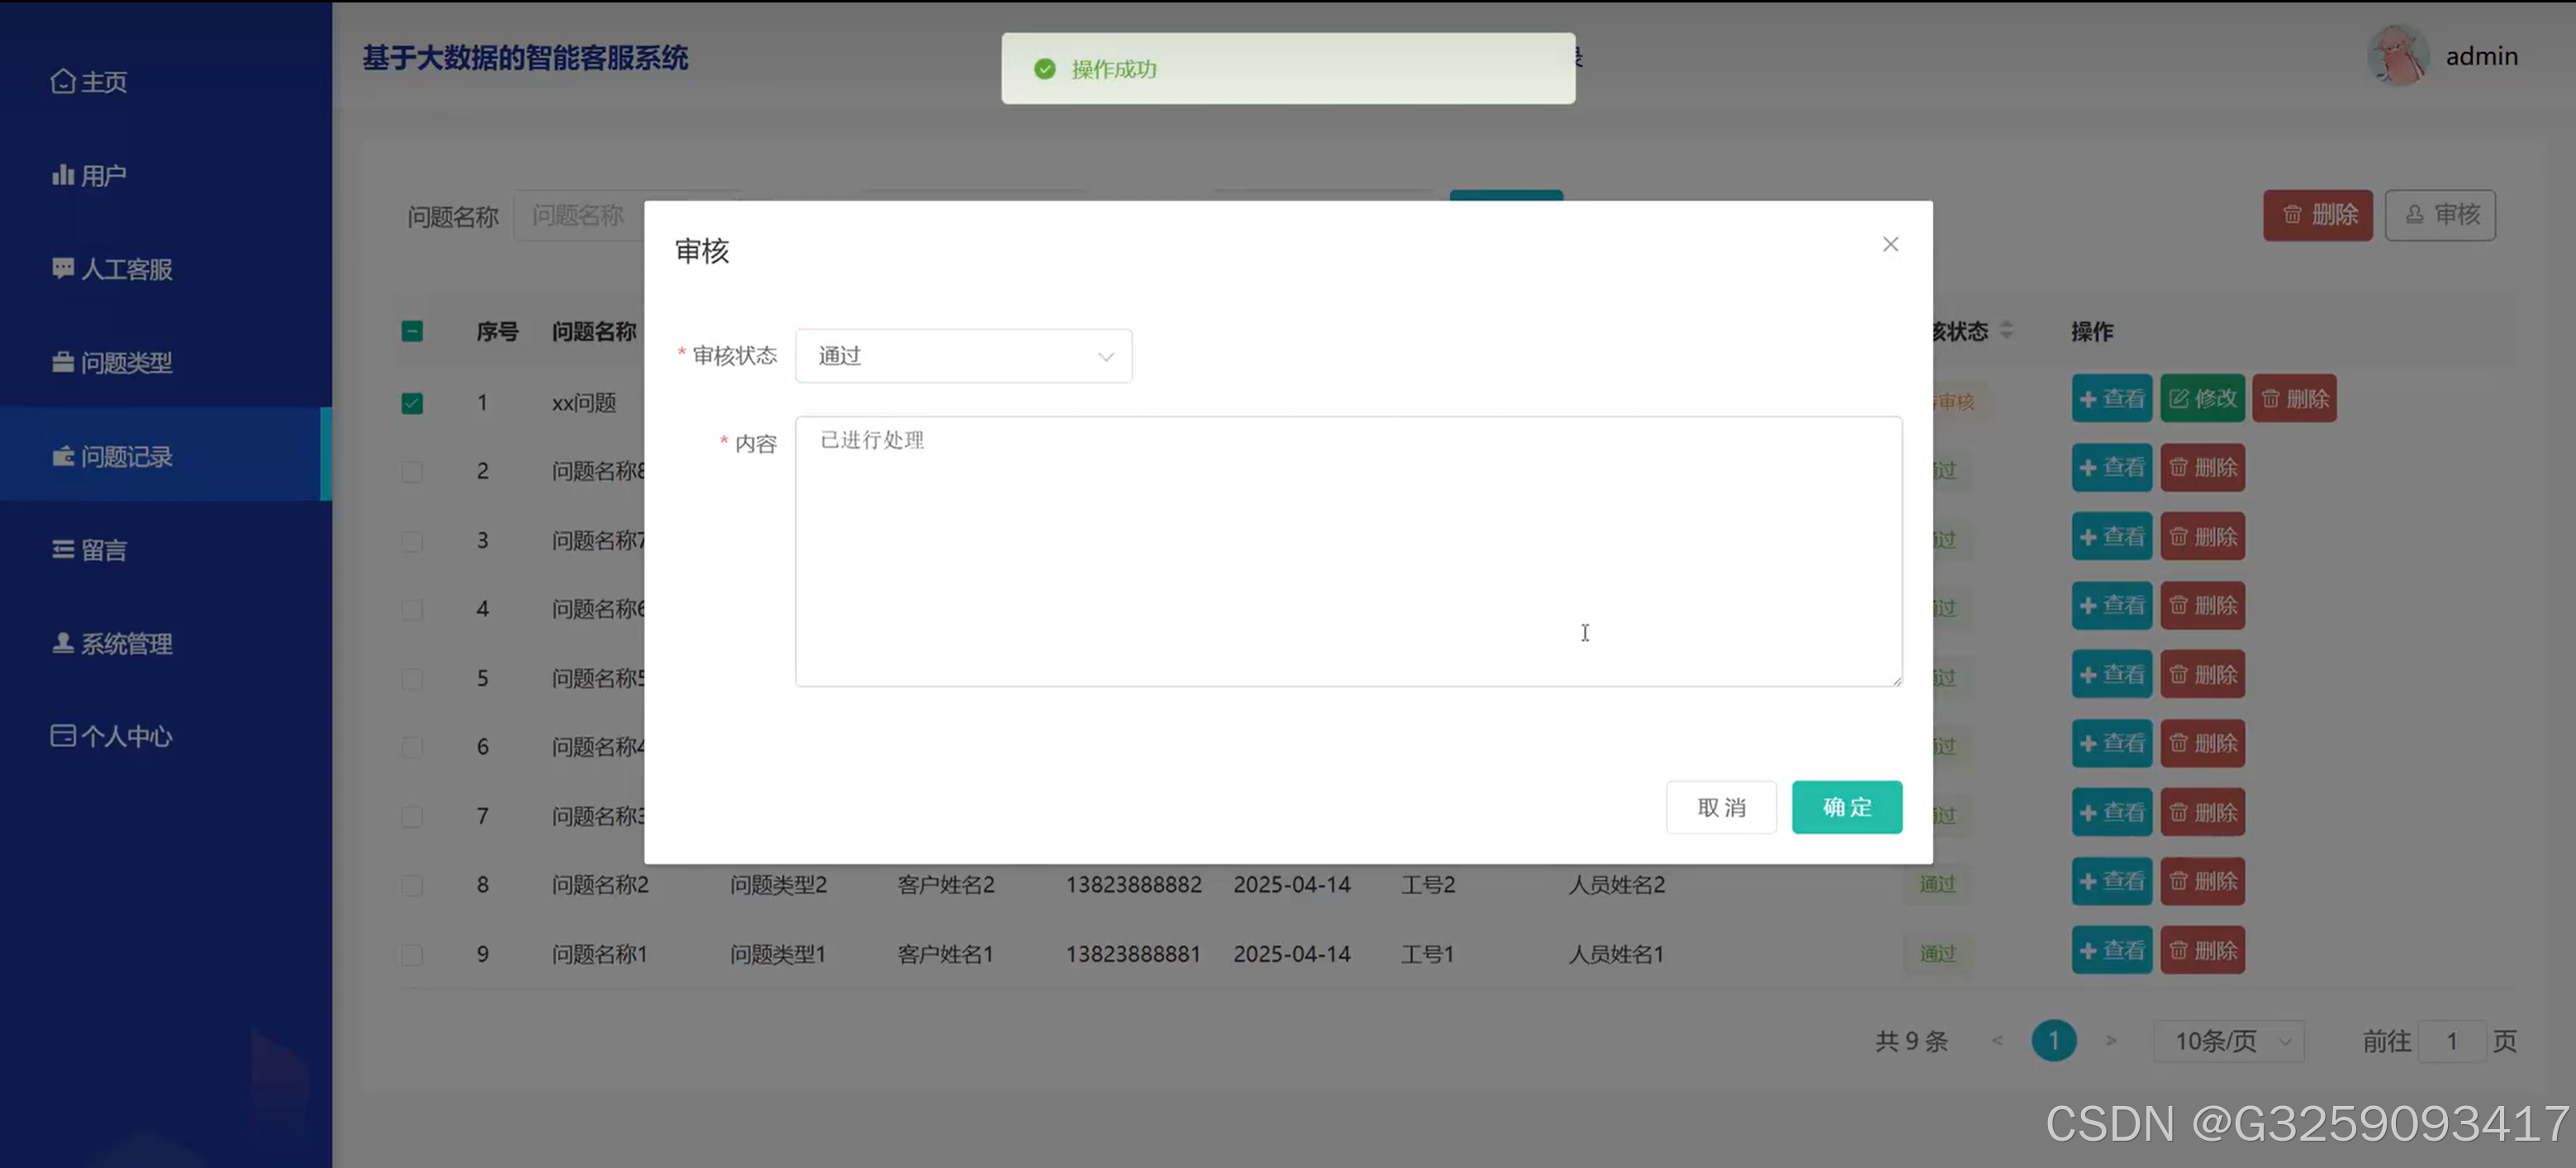Click the 审核 button at top right
Image resolution: width=2576 pixels, height=1168 pixels.
(x=2440, y=215)
